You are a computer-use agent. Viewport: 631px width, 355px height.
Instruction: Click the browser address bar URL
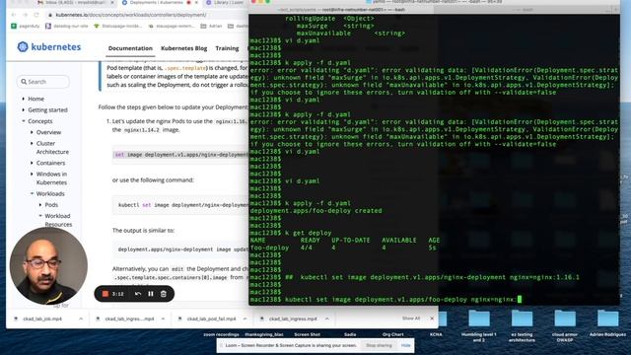click(x=131, y=15)
